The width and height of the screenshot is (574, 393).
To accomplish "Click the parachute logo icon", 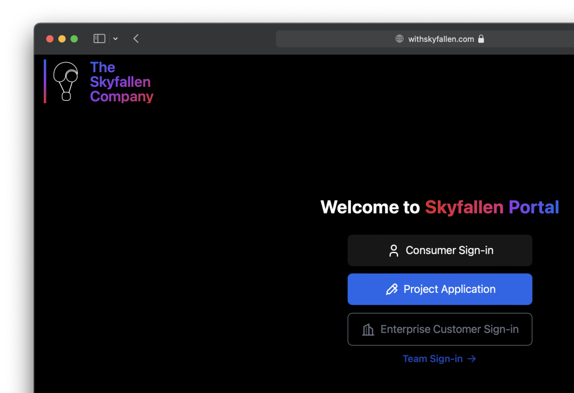I will coord(66,81).
